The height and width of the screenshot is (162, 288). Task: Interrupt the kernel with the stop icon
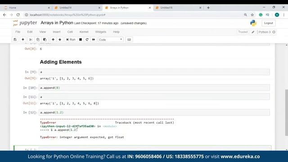tap(81, 40)
